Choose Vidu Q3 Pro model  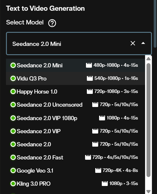tap(75, 78)
